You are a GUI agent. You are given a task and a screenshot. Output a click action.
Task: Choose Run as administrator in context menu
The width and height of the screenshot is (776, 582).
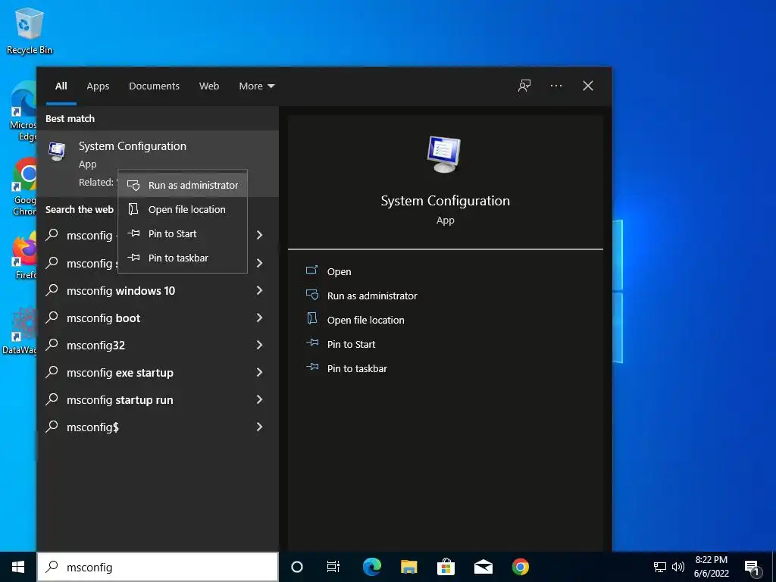183,185
